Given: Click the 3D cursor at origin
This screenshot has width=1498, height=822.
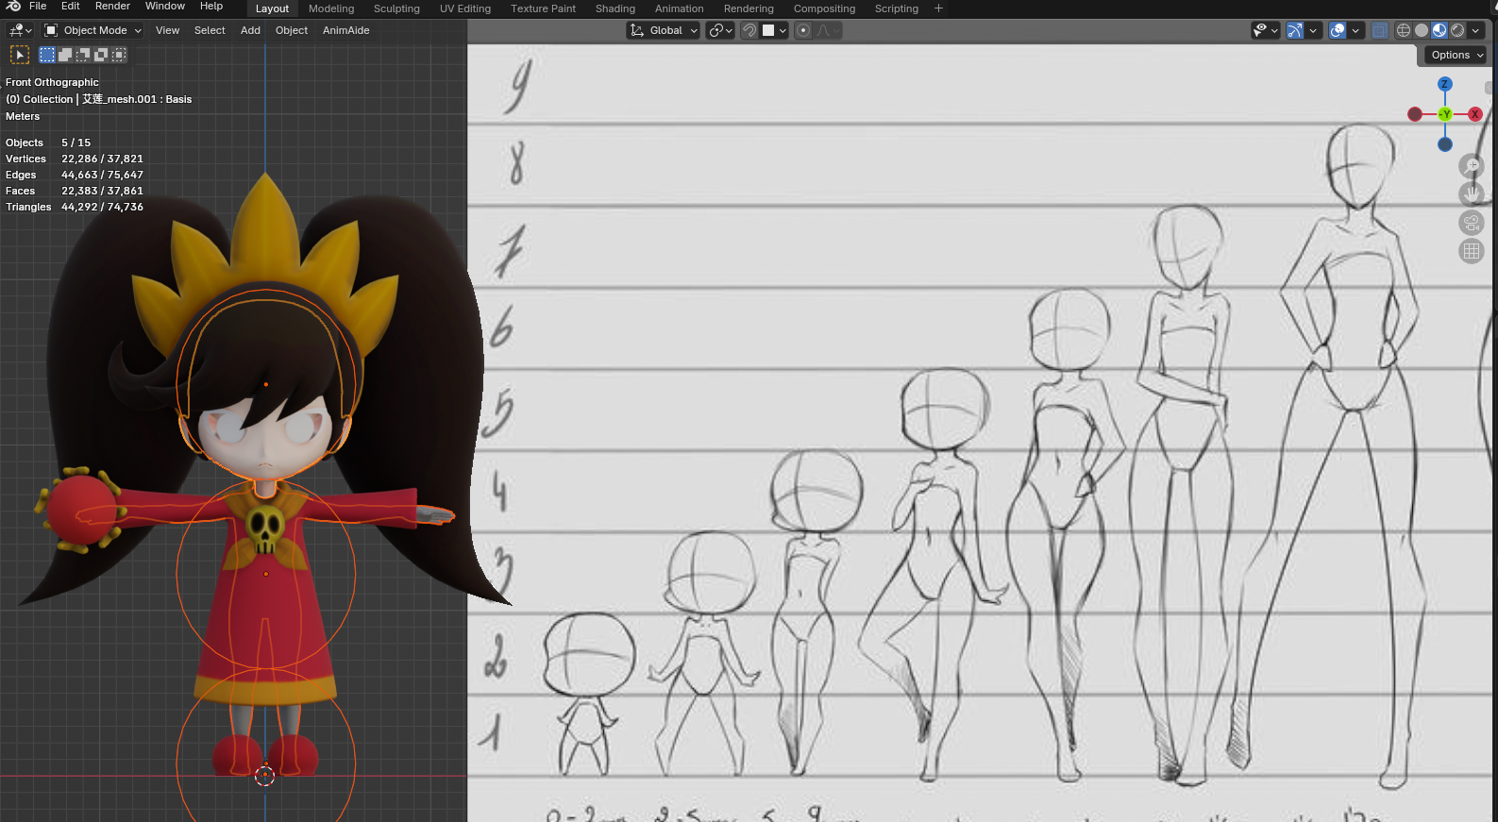Looking at the screenshot, I should (x=265, y=776).
